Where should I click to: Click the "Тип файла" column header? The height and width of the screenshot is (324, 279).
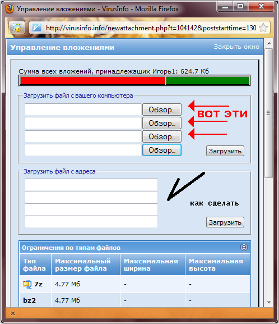(x=35, y=264)
